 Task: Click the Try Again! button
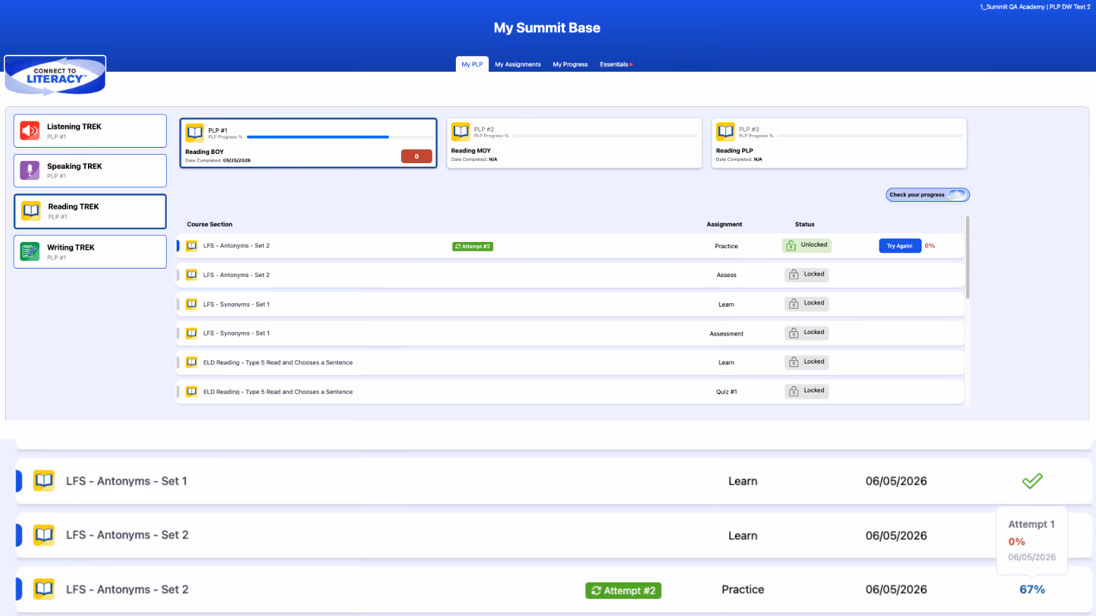(x=900, y=246)
